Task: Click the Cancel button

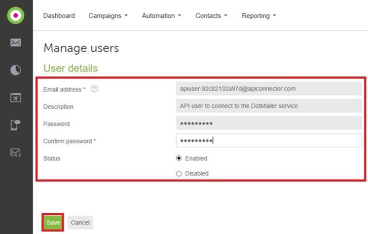Action: [x=80, y=223]
